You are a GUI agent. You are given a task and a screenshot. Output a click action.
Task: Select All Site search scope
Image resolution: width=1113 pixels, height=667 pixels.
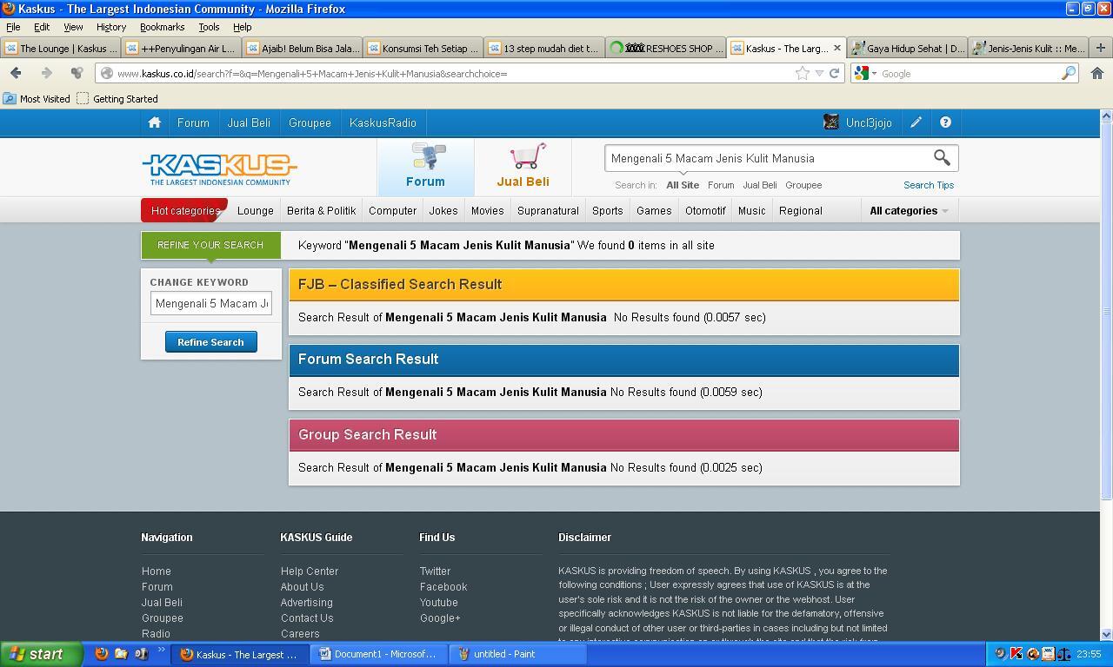(683, 185)
